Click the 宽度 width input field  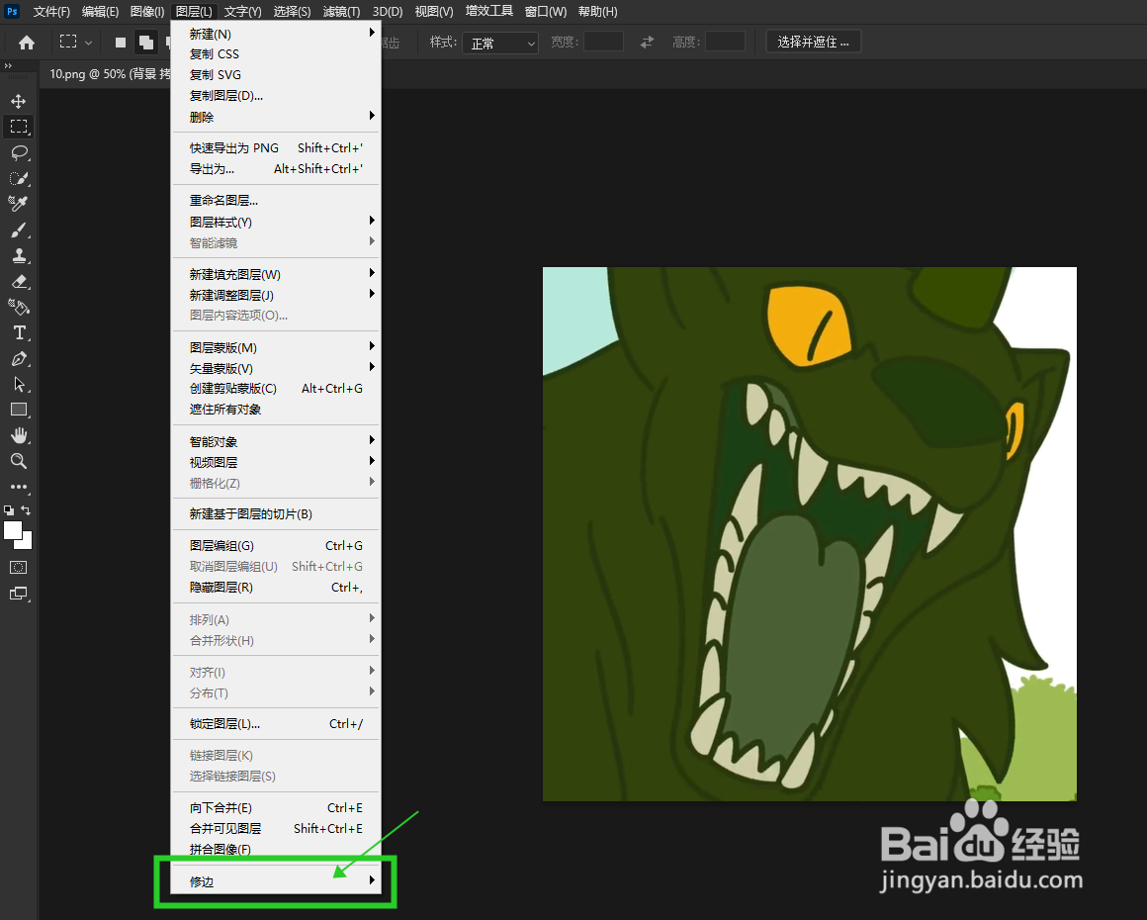[603, 42]
